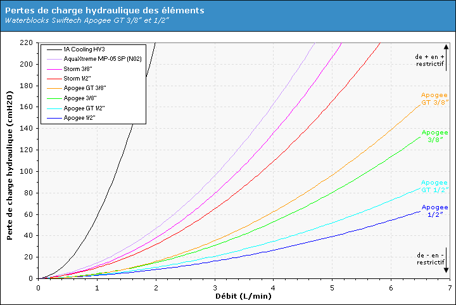456x305 pixels.
Task: Click the cyan line swatch for Apogee GT 1/2"
Action: [54, 108]
